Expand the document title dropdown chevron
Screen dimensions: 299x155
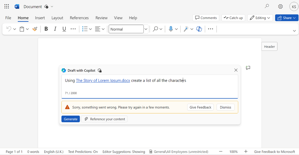pyautogui.click(x=52, y=7)
